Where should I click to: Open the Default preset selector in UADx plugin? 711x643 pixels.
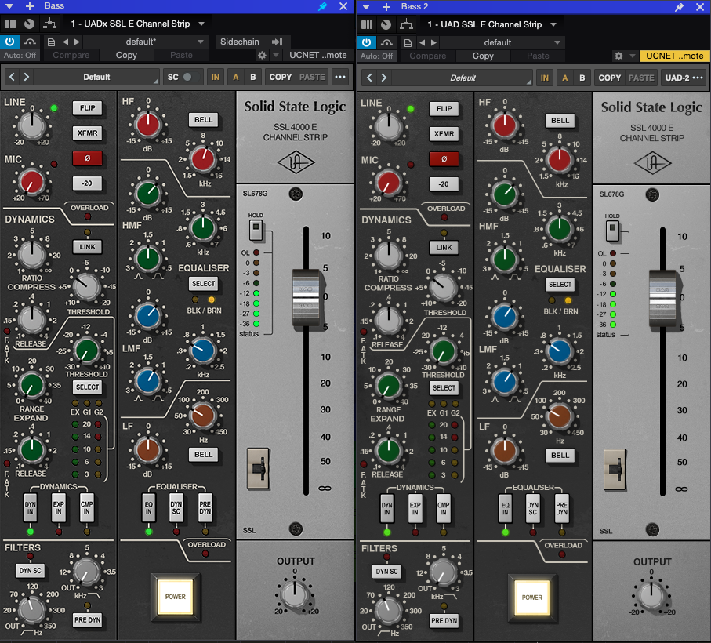96,77
